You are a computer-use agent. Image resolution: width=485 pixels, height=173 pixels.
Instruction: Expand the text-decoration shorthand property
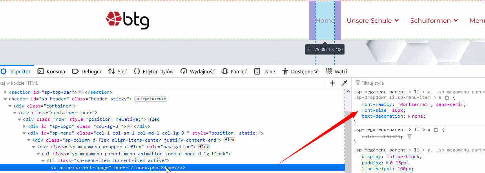tap(410, 116)
